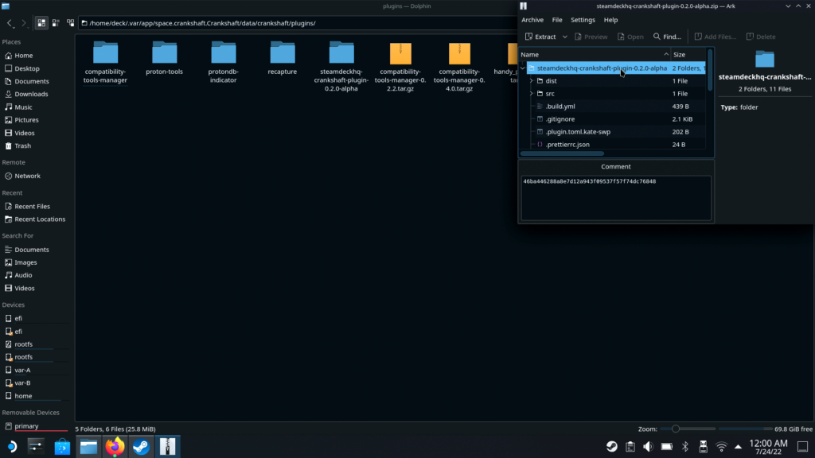This screenshot has height=458, width=815.
Task: Select compatibility-tools-manager-0.2.2.tar.gz archive
Action: [x=400, y=67]
